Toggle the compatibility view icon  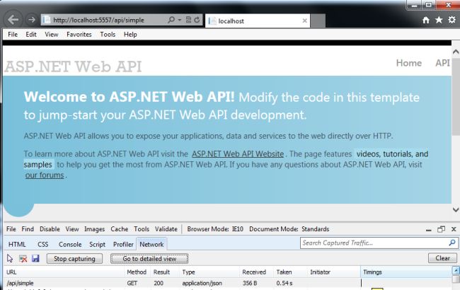tap(189, 20)
